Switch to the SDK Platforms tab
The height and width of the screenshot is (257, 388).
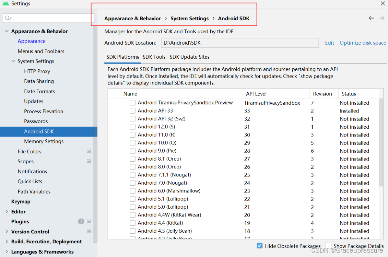tap(123, 57)
